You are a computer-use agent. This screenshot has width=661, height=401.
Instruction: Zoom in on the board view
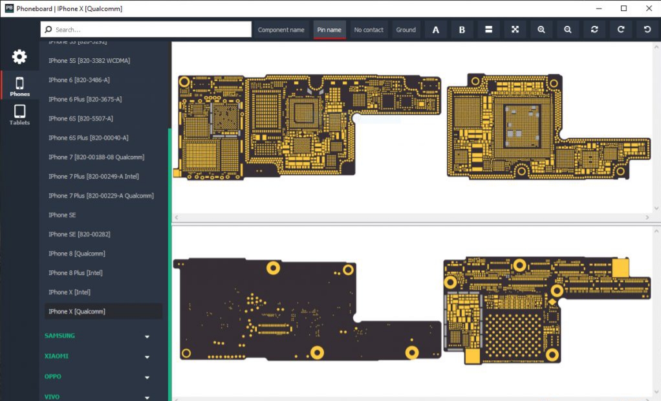tap(541, 30)
